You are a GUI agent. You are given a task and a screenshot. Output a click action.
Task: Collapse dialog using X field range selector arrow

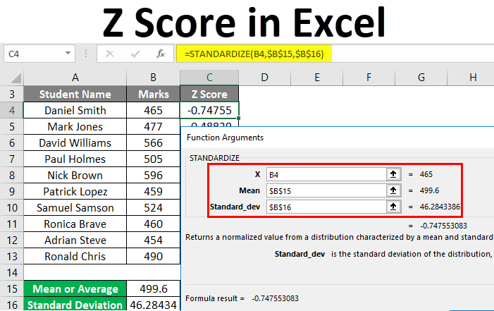point(393,174)
